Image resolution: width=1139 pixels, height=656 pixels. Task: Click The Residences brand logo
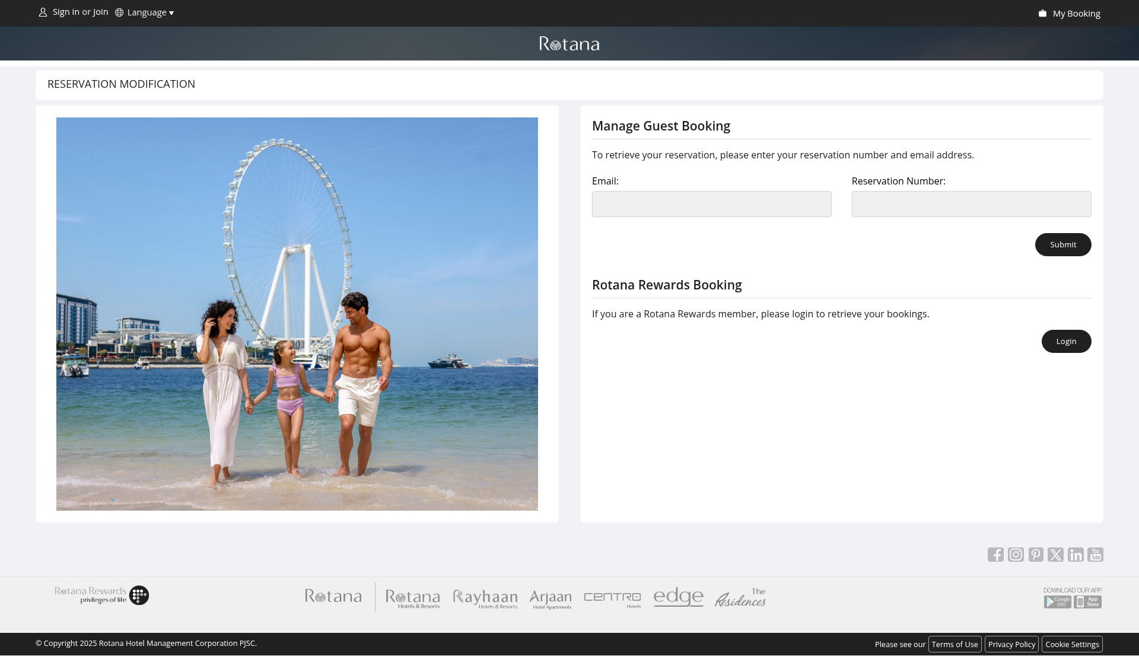click(x=740, y=598)
